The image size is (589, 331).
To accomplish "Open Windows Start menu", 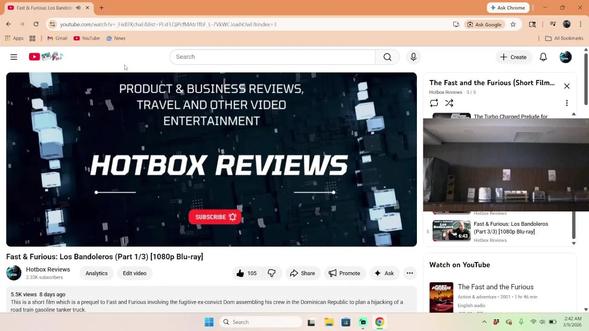I will tap(209, 322).
